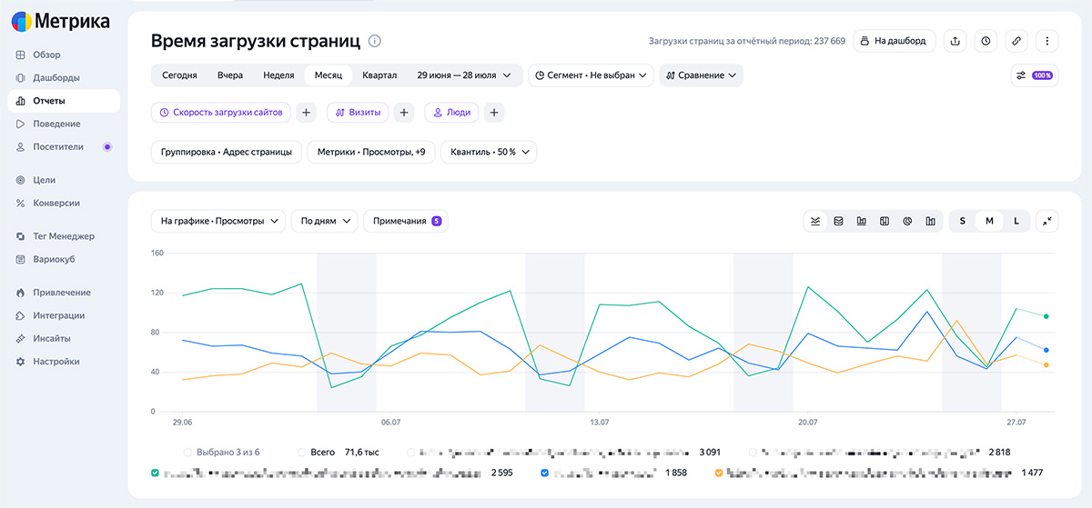Image resolution: width=1092 pixels, height=508 pixels.
Task: Open the Обзор section icon in sidebar
Action: (x=20, y=55)
